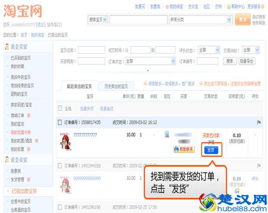Click the speaker icon before 淘客越多 notice

pyautogui.click(x=145, y=83)
